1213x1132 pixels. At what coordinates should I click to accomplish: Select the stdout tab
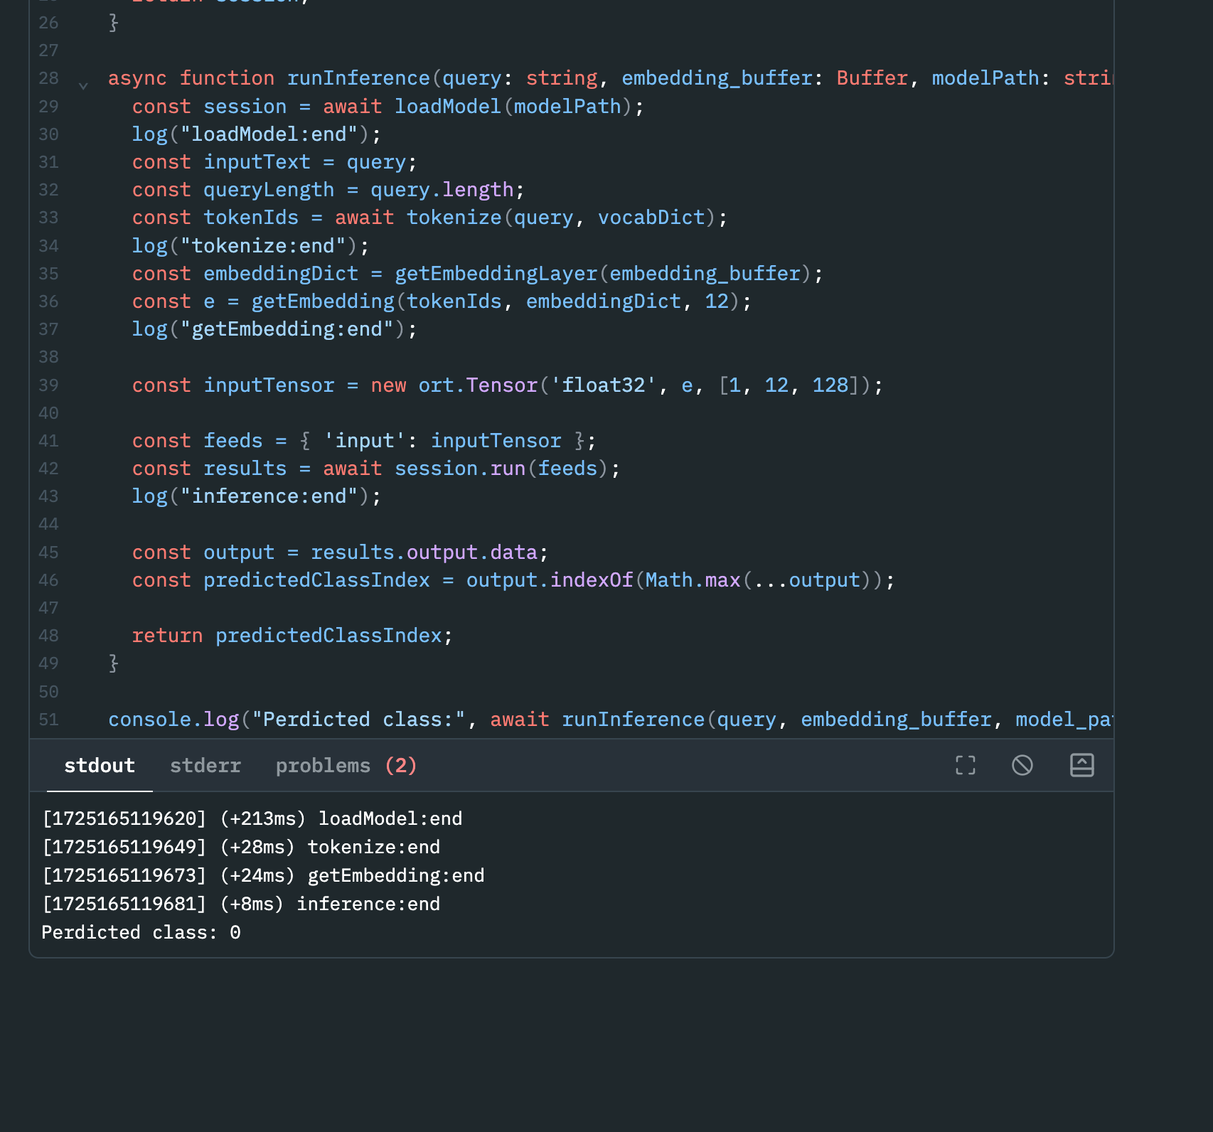[100, 766]
